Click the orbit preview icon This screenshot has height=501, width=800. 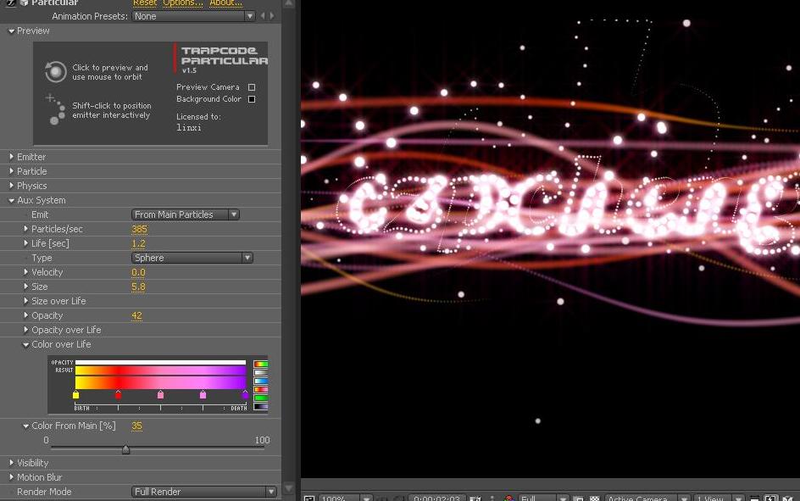(56, 72)
